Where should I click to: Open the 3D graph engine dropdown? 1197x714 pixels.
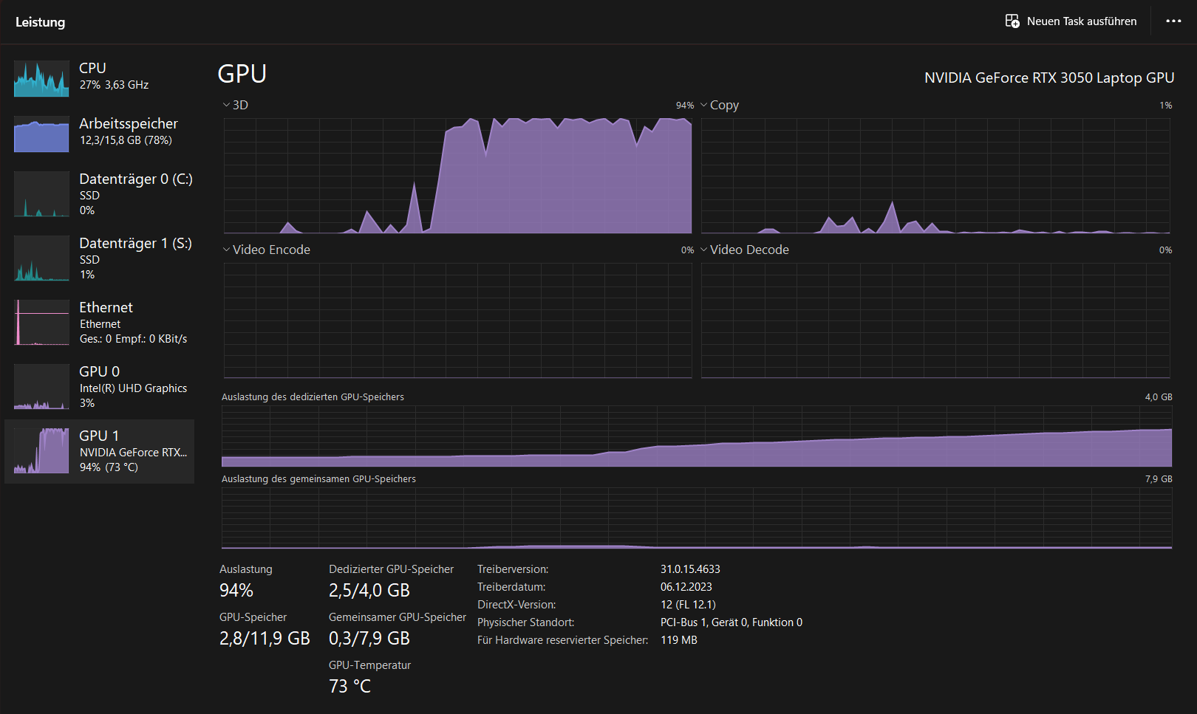(x=236, y=105)
